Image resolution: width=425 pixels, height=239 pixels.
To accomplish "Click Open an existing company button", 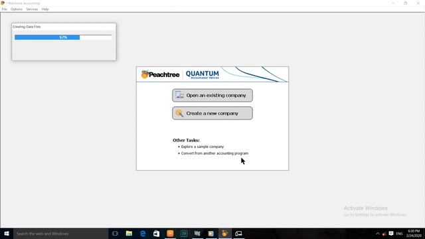I will point(212,96).
